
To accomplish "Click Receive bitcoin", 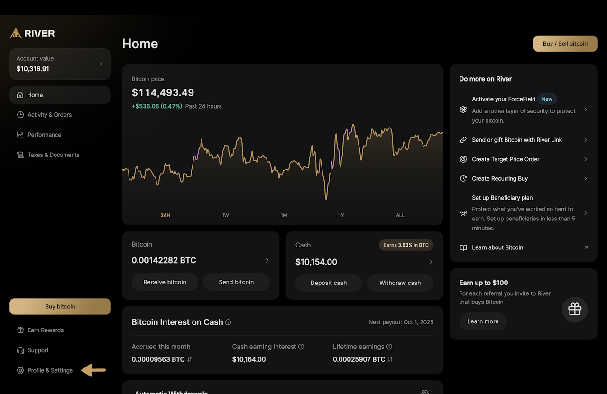I will click(165, 282).
